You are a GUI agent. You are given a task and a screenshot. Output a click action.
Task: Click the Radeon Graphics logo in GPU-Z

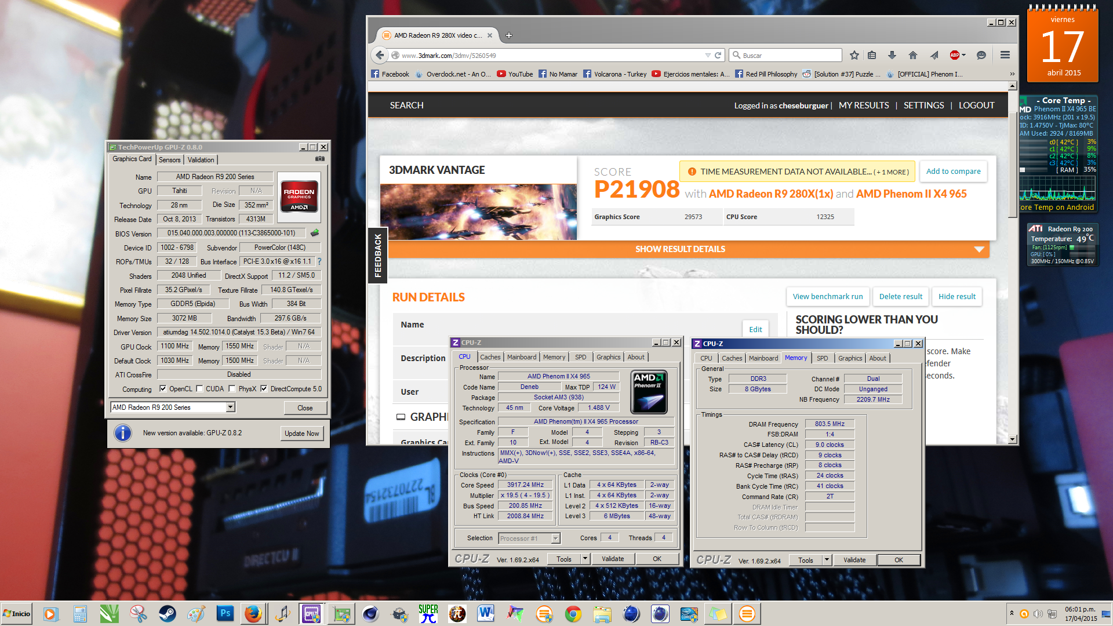coord(299,197)
